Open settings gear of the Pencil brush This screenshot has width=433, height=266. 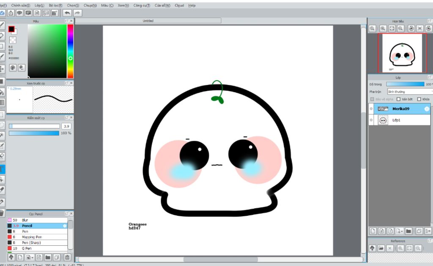tap(65, 226)
